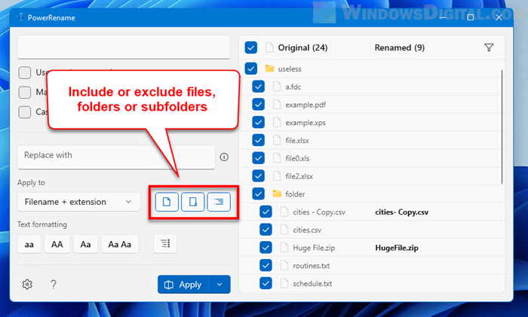Uncheck the file0.xls checkbox
Viewport: 528px width, 317px height.
258,158
